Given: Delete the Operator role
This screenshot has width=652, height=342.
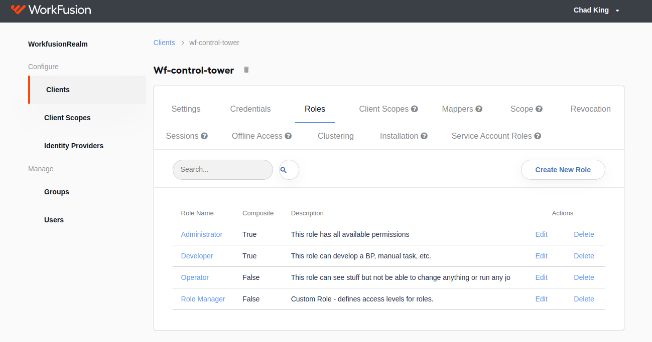Looking at the screenshot, I should [x=584, y=277].
